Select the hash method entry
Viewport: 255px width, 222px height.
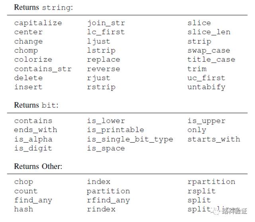(24, 209)
